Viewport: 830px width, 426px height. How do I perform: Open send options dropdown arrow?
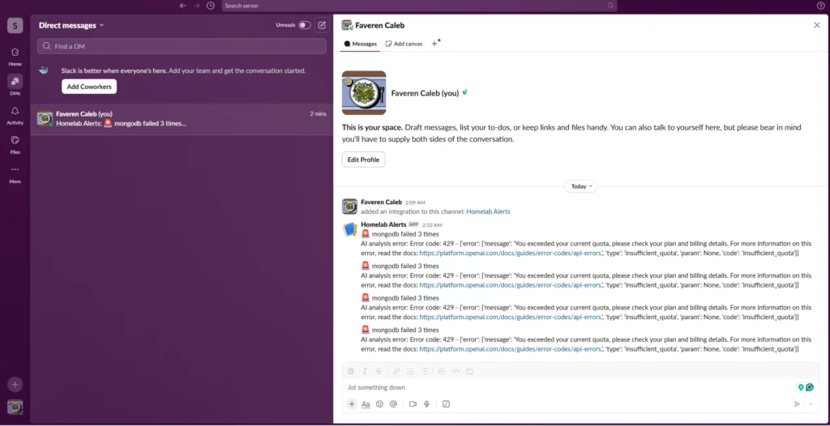point(811,404)
